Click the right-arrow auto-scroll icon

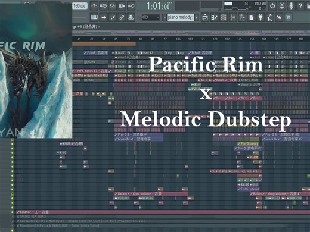tap(103, 17)
